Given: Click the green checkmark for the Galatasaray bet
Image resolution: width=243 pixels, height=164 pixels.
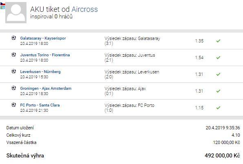Looking at the screenshot, I should (x=218, y=41).
